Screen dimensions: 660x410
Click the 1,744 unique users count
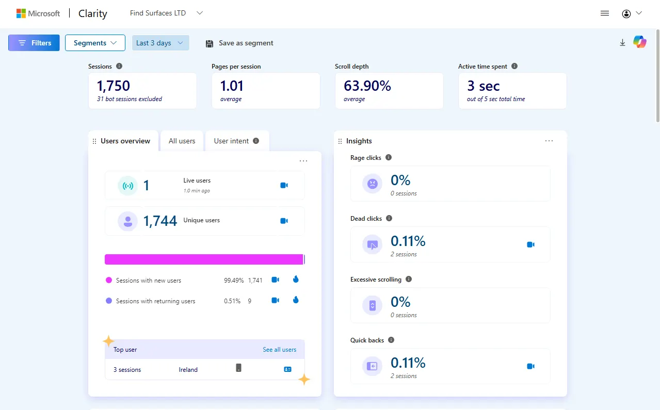[x=160, y=221]
